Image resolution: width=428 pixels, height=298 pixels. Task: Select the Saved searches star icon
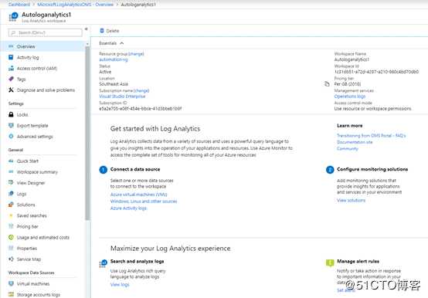(x=11, y=215)
